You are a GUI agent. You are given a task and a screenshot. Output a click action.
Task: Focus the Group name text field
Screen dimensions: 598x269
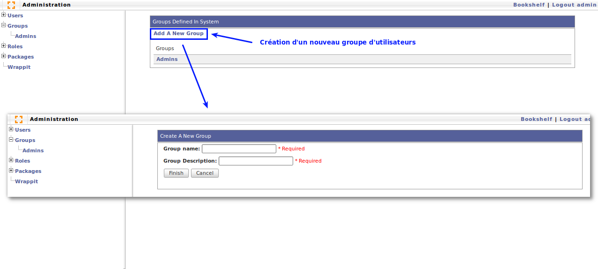pyautogui.click(x=239, y=149)
